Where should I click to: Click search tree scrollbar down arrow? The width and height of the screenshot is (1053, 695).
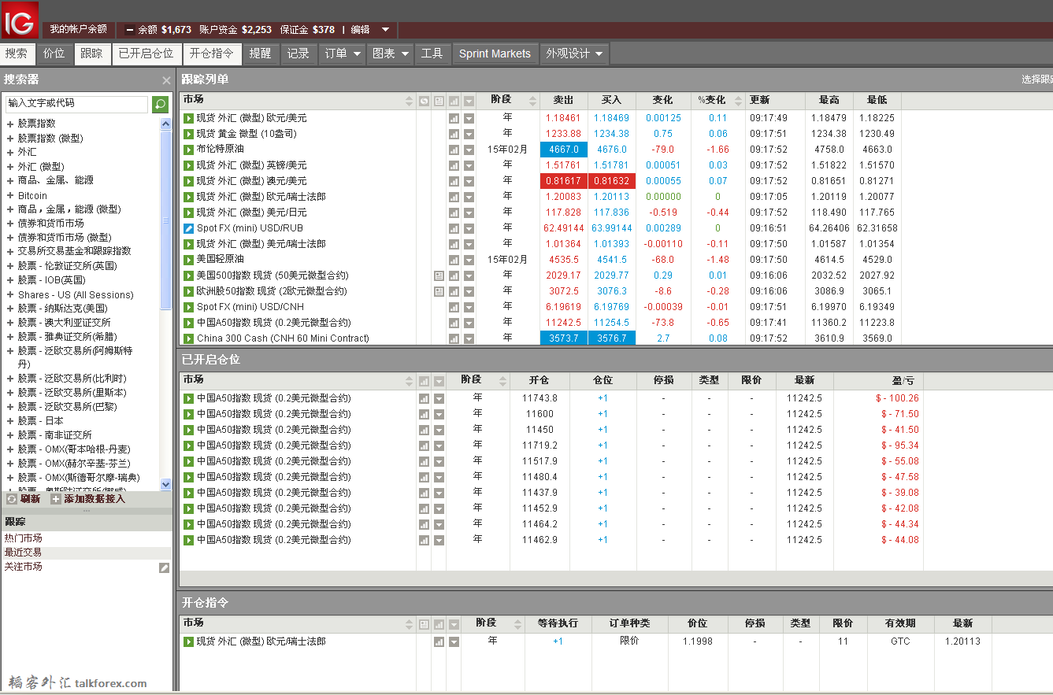point(165,485)
